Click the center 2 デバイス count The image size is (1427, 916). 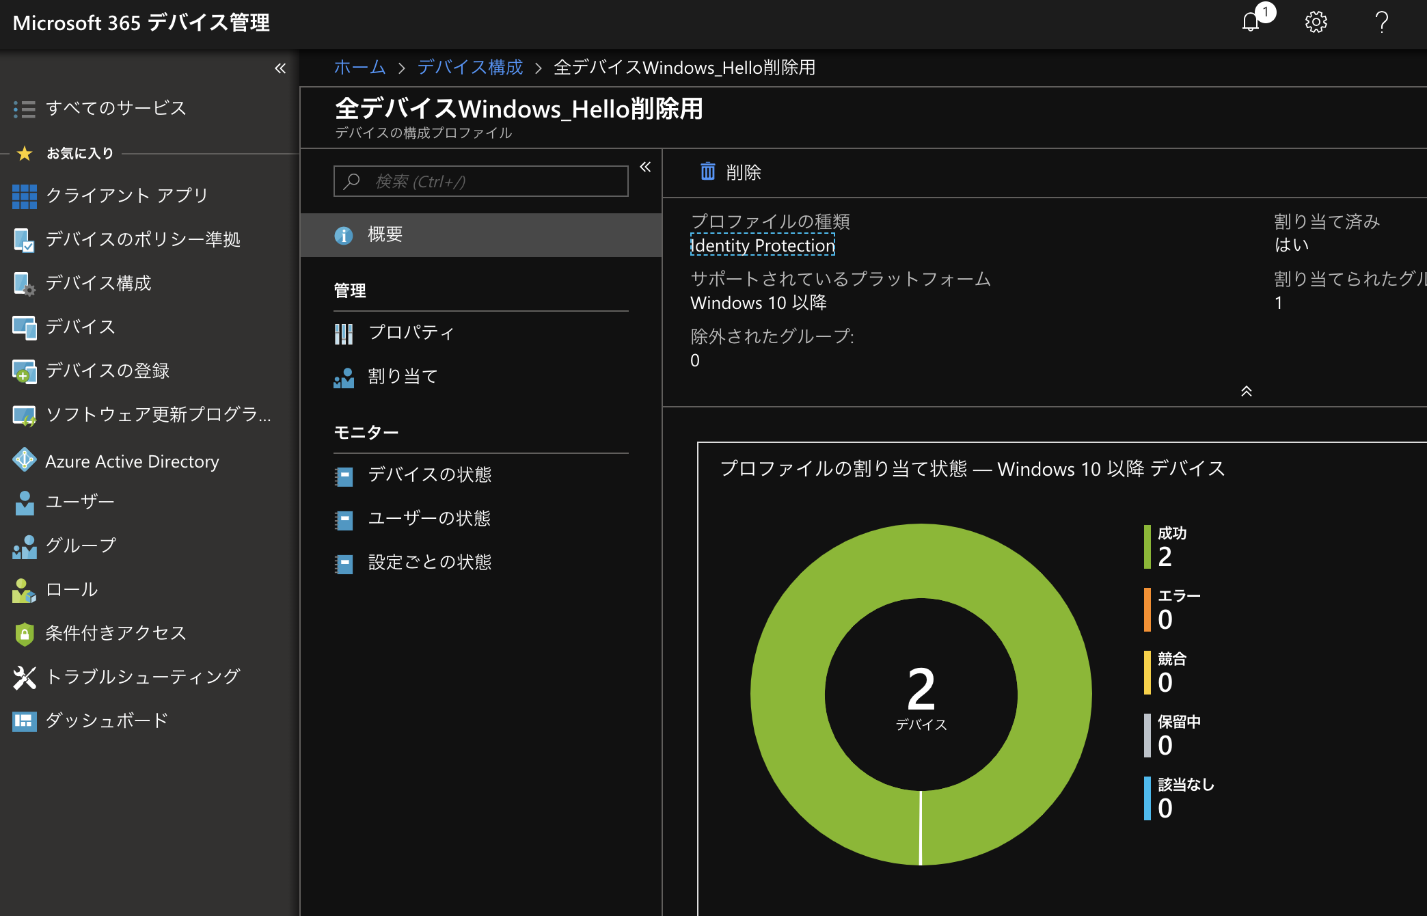921,697
